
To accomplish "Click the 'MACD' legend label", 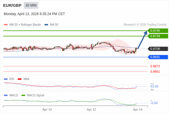I will point(14,95).
